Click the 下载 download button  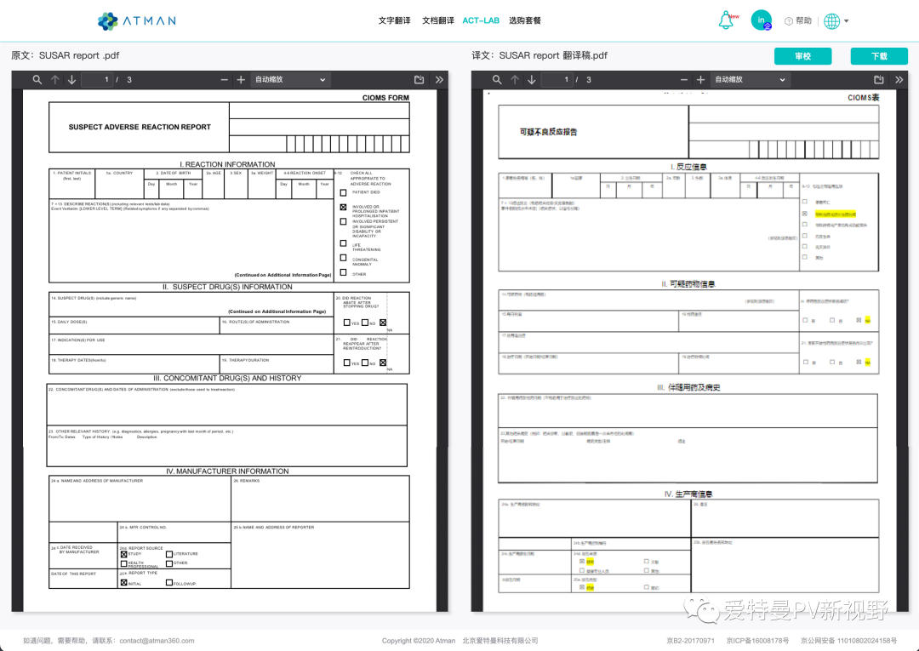point(879,55)
